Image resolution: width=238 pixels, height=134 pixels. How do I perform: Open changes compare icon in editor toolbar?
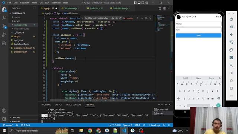point(160,8)
